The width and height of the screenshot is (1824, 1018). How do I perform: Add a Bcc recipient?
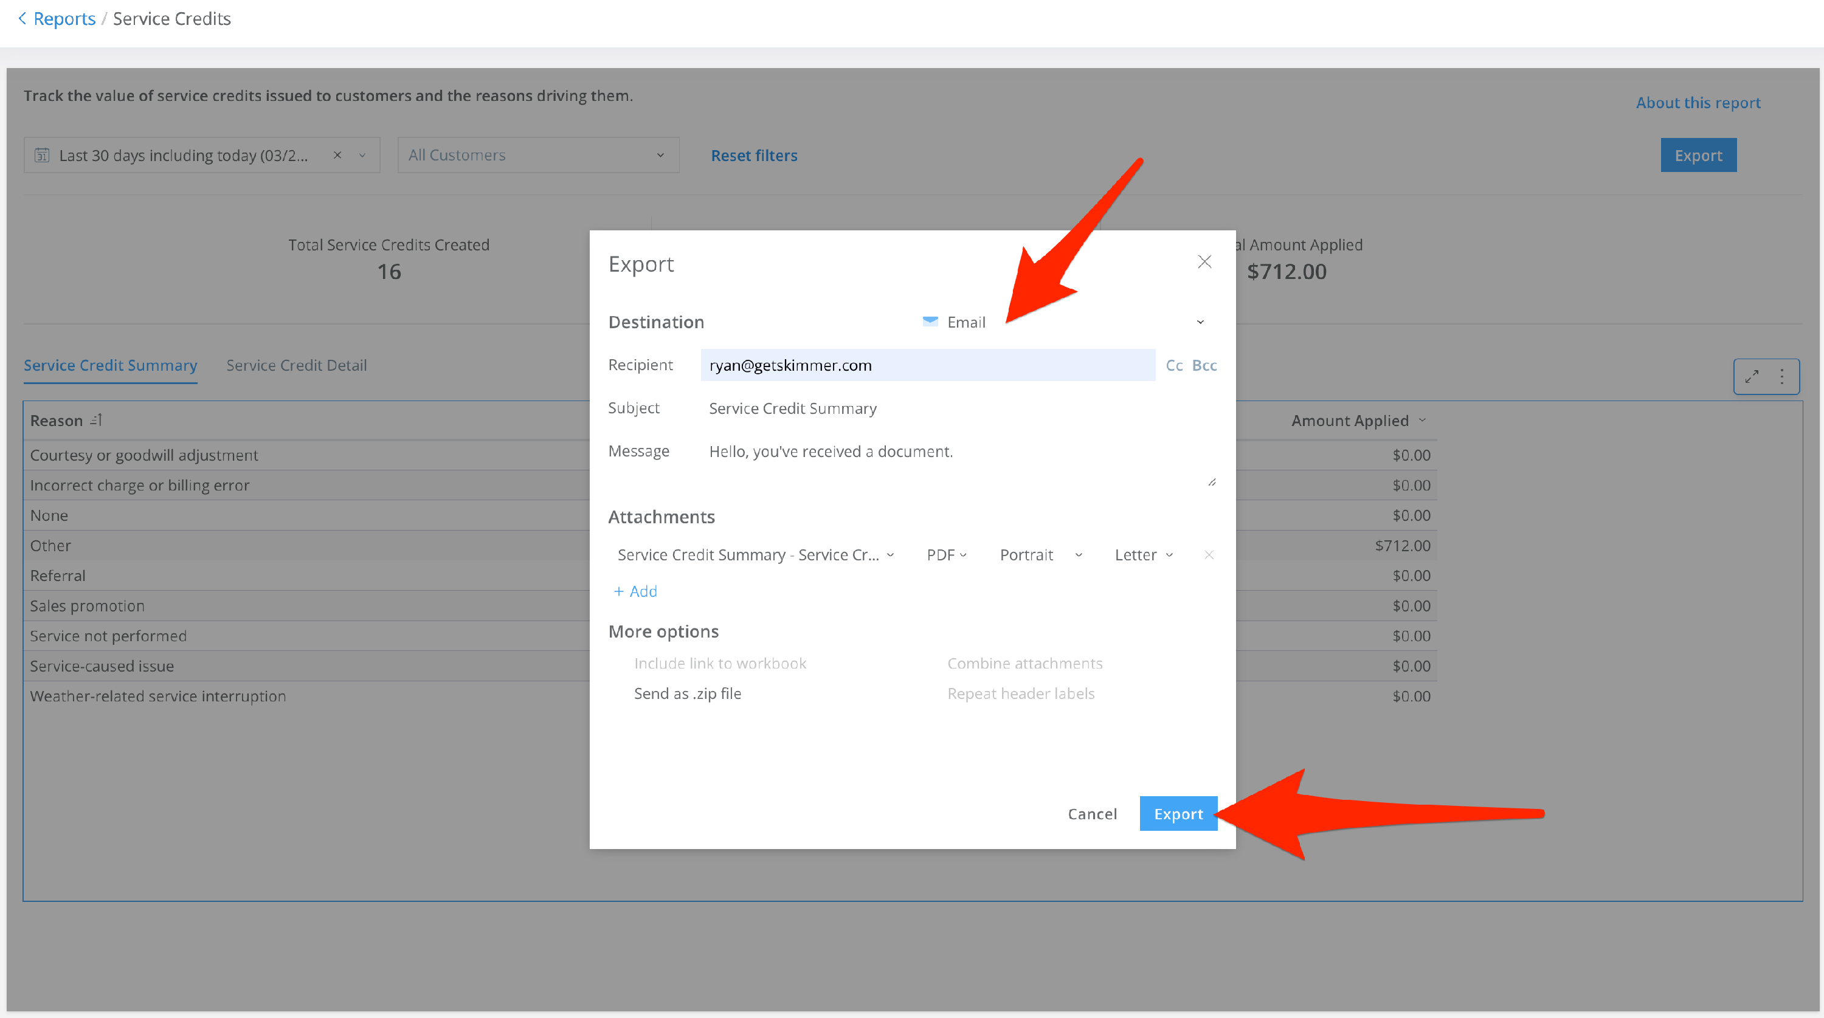[x=1204, y=365]
